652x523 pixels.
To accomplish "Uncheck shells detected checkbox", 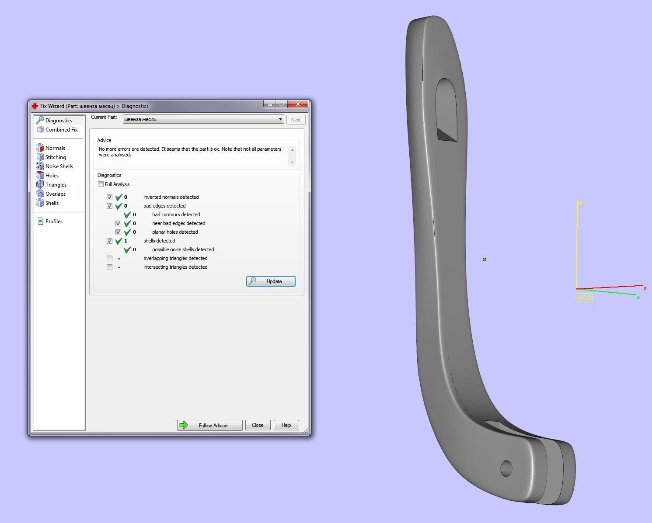I will click(109, 241).
